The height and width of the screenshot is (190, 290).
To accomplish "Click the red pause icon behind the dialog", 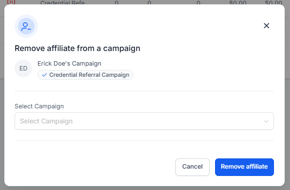I will 11,2.
